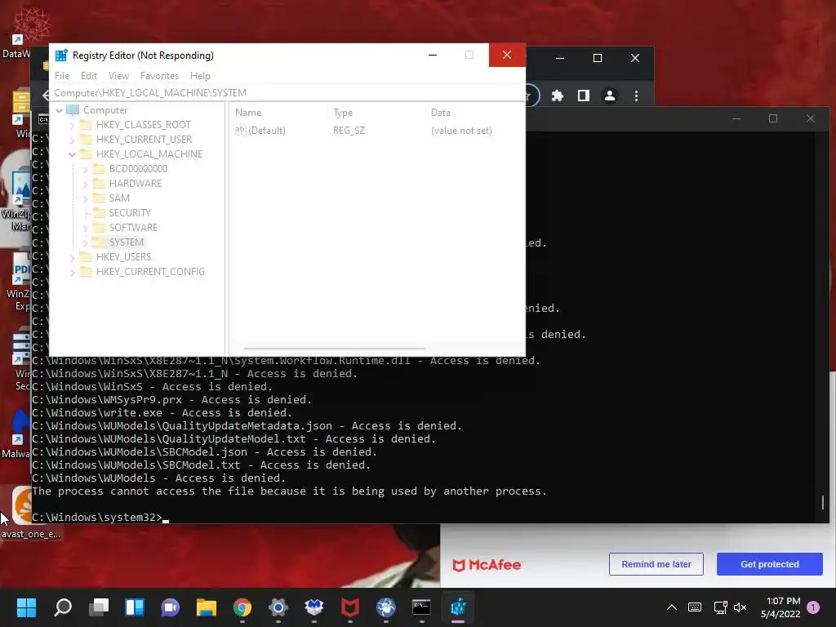The width and height of the screenshot is (836, 627).
Task: Open File Explorer from taskbar
Action: (207, 607)
